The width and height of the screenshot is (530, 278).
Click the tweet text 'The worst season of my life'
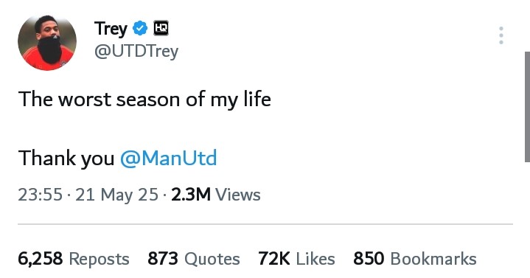point(144,100)
